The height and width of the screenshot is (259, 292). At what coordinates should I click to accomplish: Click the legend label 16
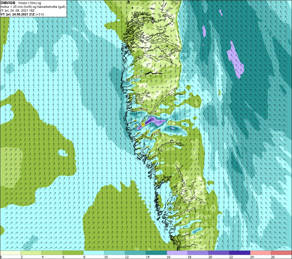(168, 257)
